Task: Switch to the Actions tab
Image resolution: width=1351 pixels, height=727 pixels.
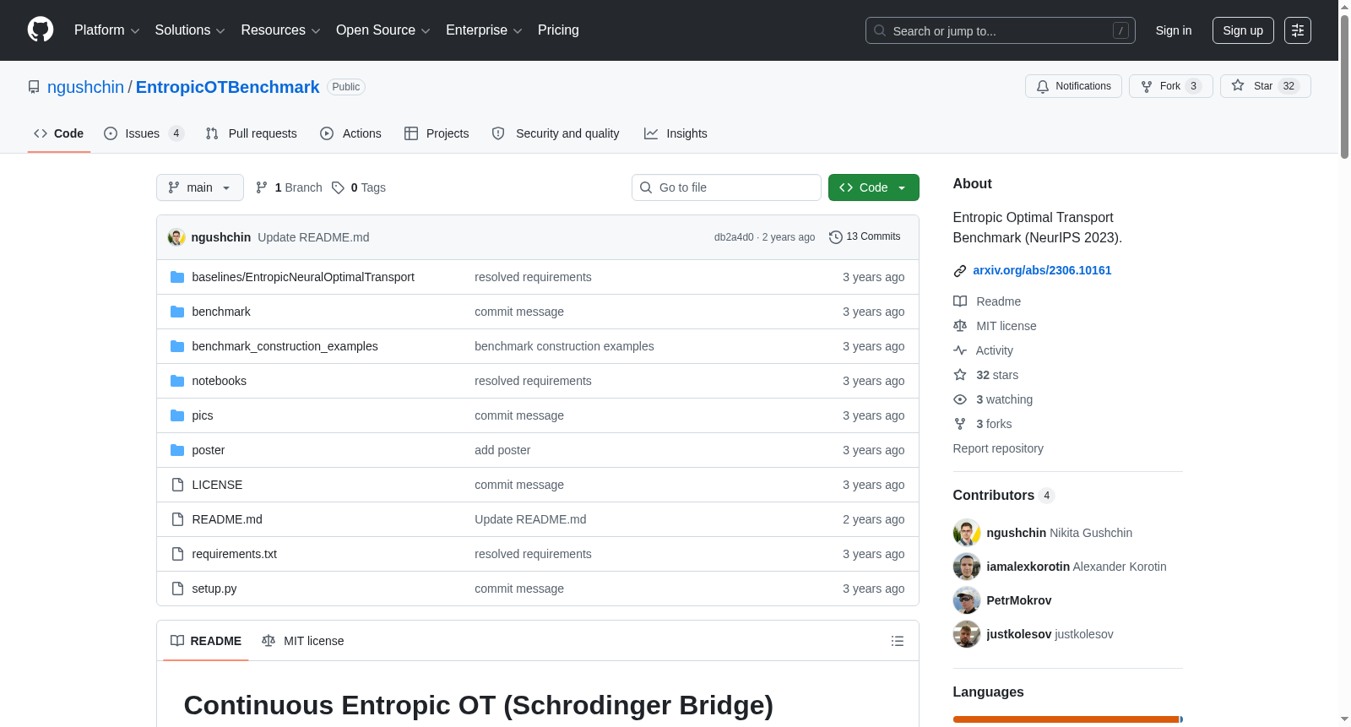Action: [350, 133]
